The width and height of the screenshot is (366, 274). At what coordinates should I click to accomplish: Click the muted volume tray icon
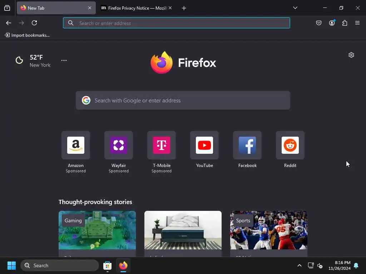[320, 265]
